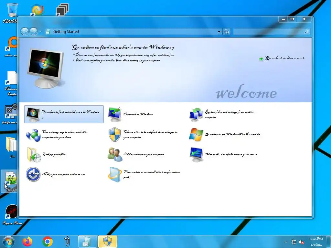This screenshot has width=331, height=248.
Task: Go back with the Back arrow button
Action: [25, 32]
